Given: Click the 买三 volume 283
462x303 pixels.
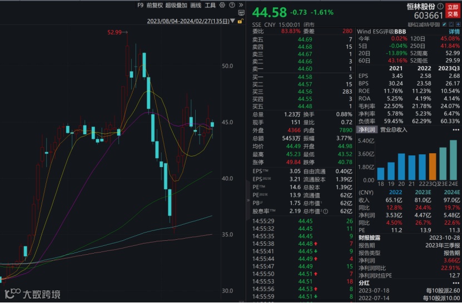Looking at the screenshot, I should [x=347, y=92].
